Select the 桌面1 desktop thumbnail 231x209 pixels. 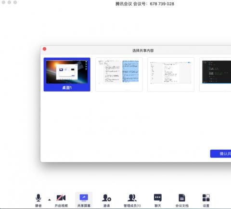tap(67, 75)
